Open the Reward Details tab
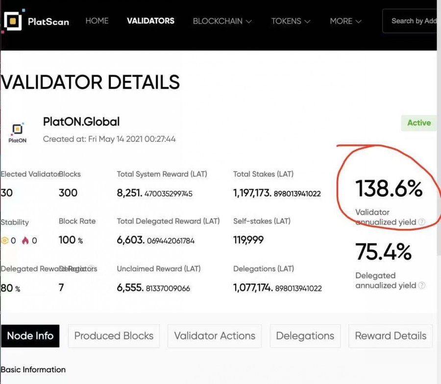This screenshot has height=384, width=441. click(x=391, y=336)
